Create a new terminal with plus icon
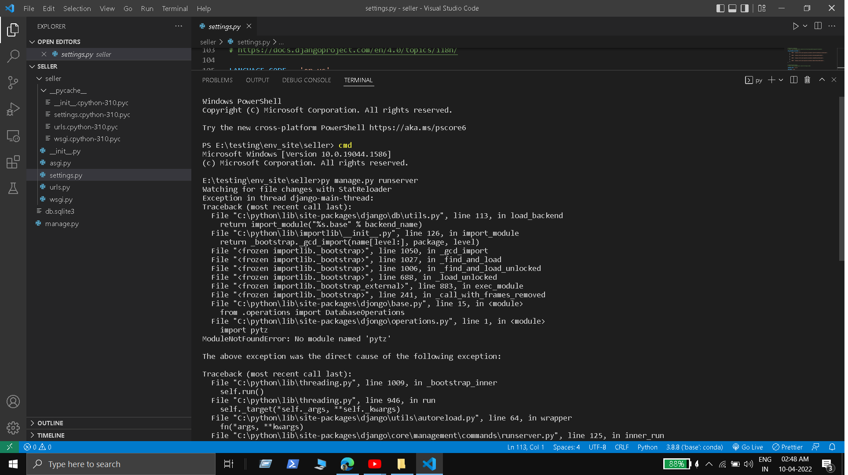 [x=771, y=80]
